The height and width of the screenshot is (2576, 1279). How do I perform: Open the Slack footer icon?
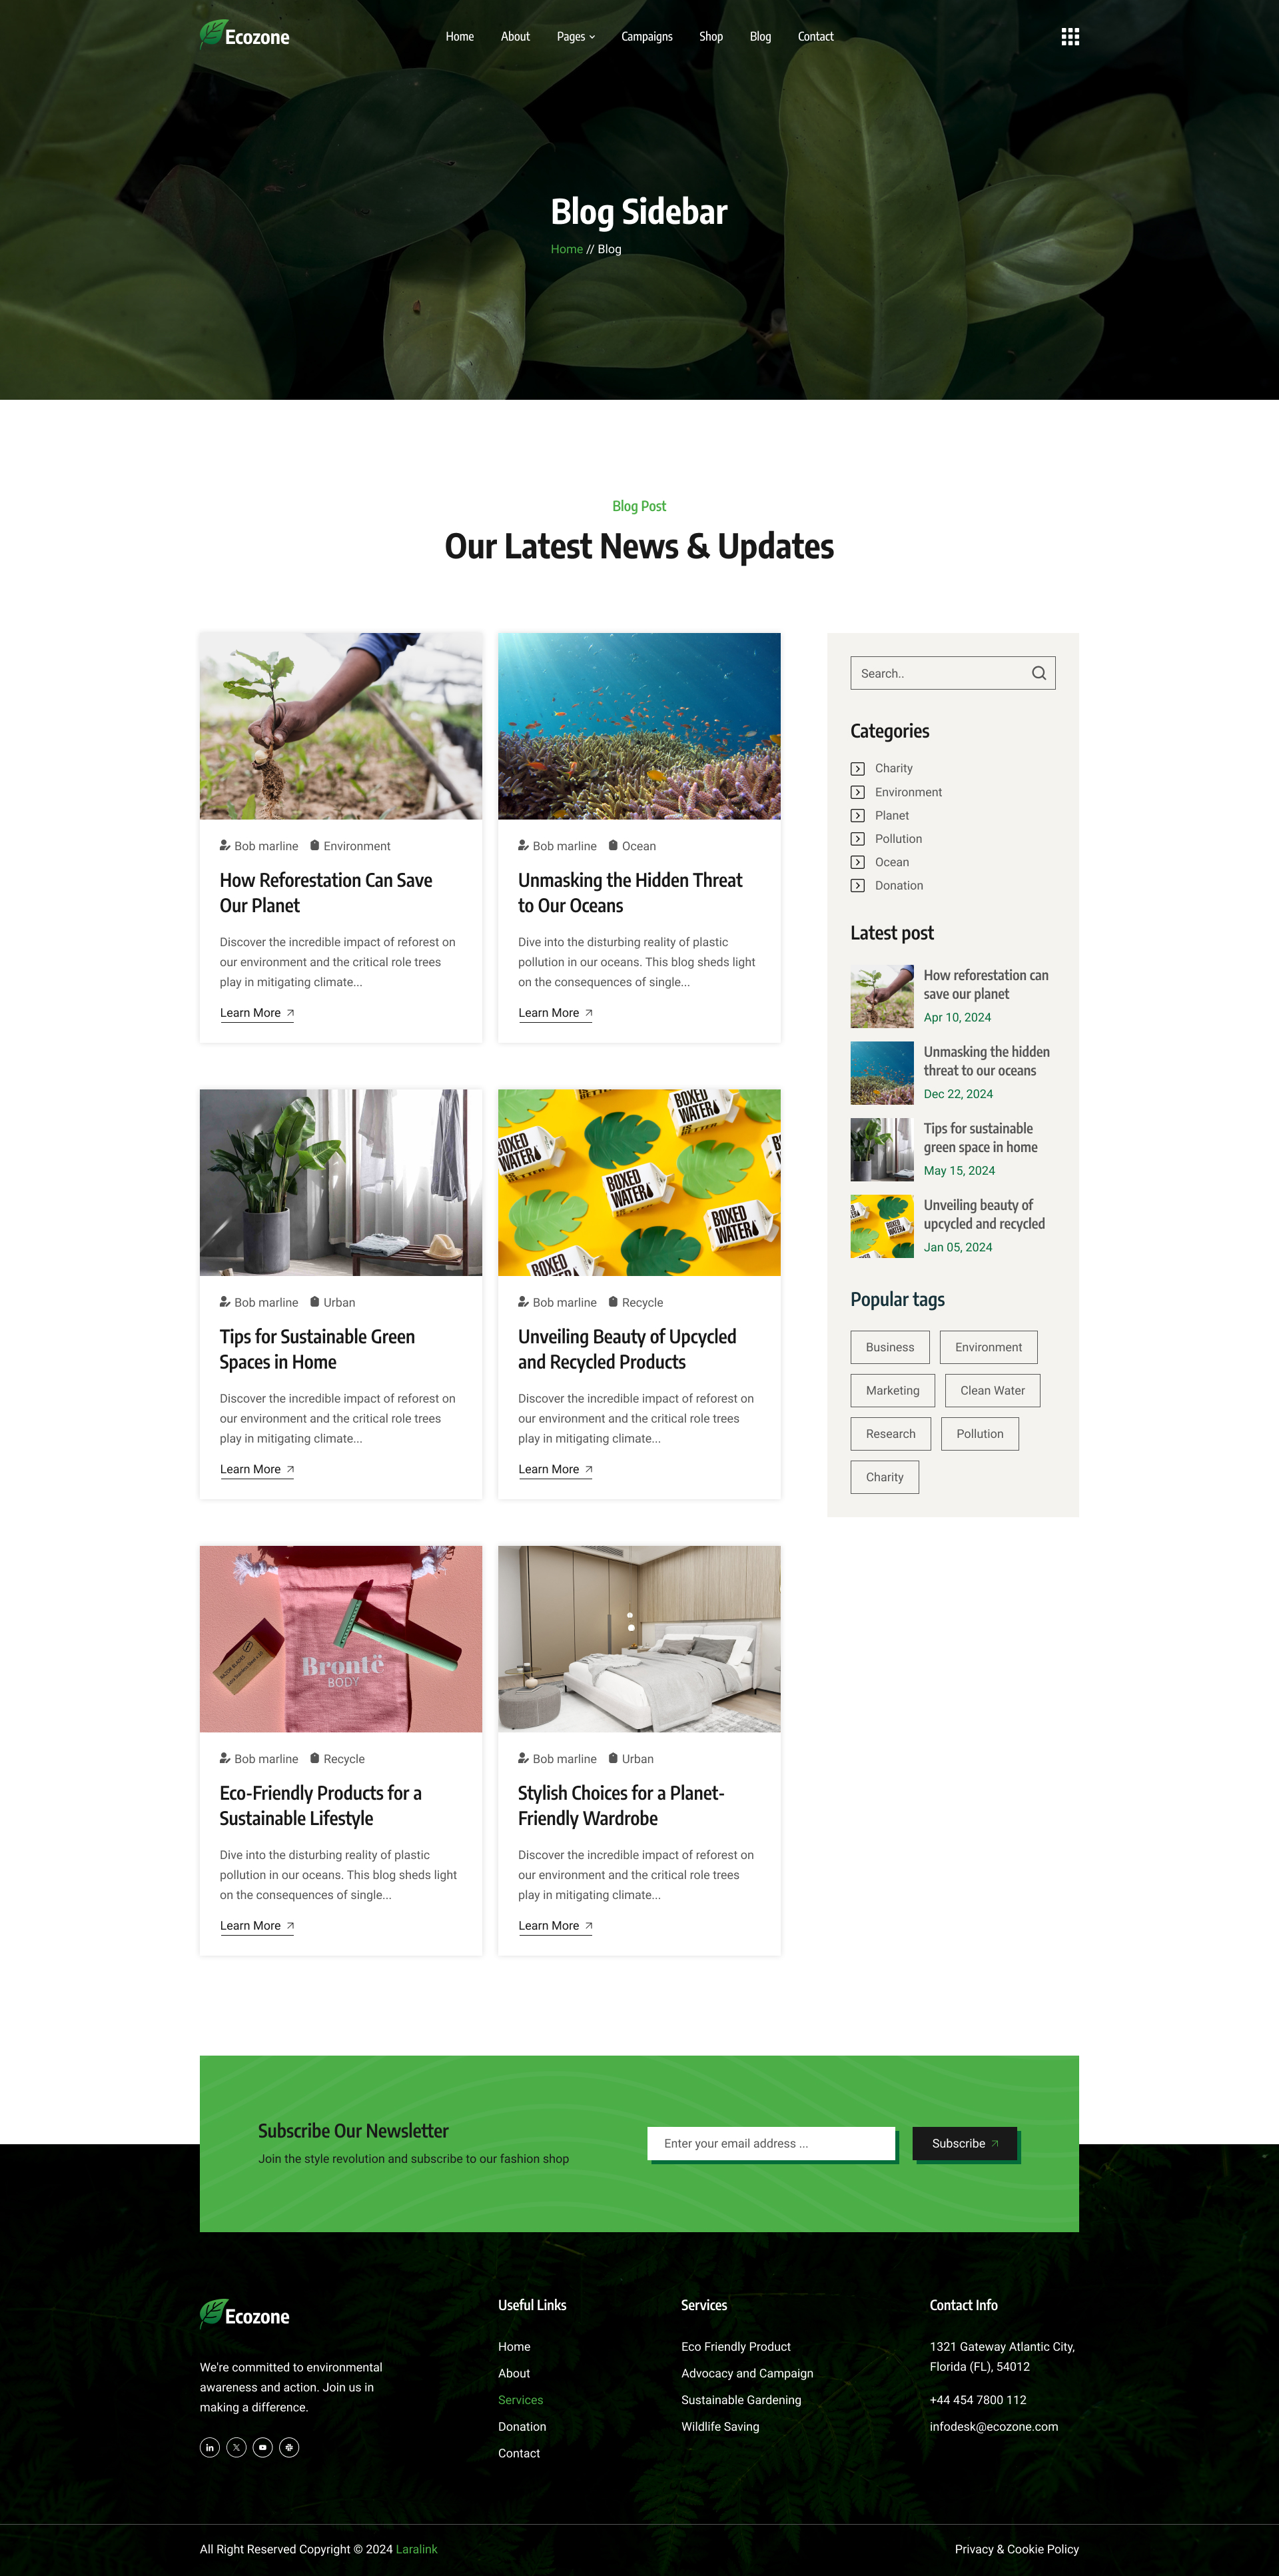pyautogui.click(x=289, y=2447)
